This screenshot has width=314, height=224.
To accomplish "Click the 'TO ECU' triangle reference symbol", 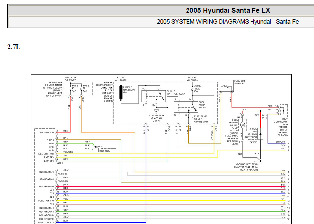I will pos(157,111).
